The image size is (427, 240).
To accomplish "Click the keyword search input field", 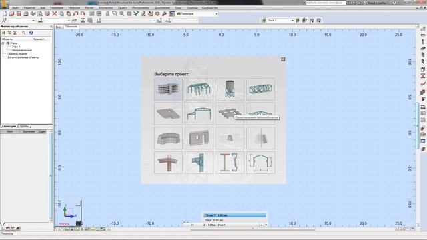I will point(326,3).
